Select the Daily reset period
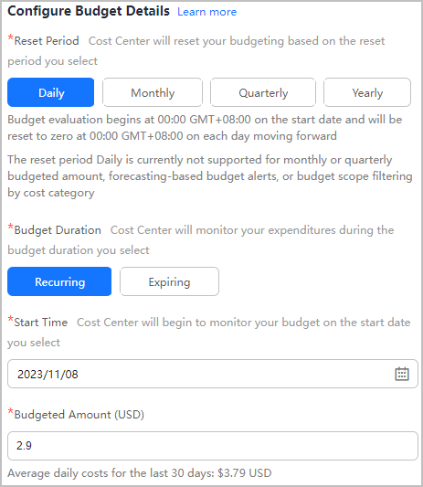 [50, 92]
